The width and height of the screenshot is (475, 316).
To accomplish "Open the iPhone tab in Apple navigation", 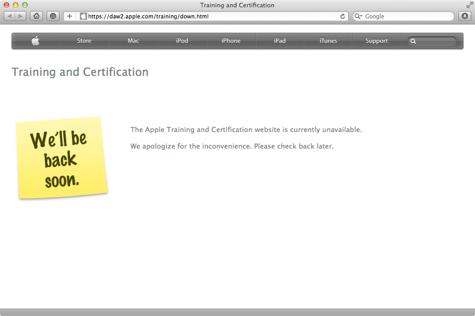I will [231, 41].
